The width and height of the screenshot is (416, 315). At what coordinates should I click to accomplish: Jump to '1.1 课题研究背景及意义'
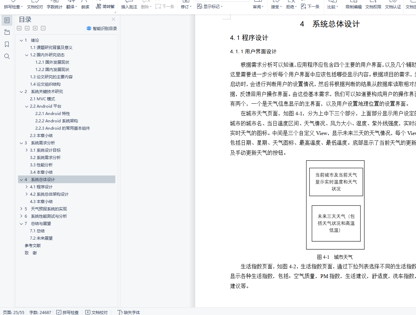click(51, 48)
